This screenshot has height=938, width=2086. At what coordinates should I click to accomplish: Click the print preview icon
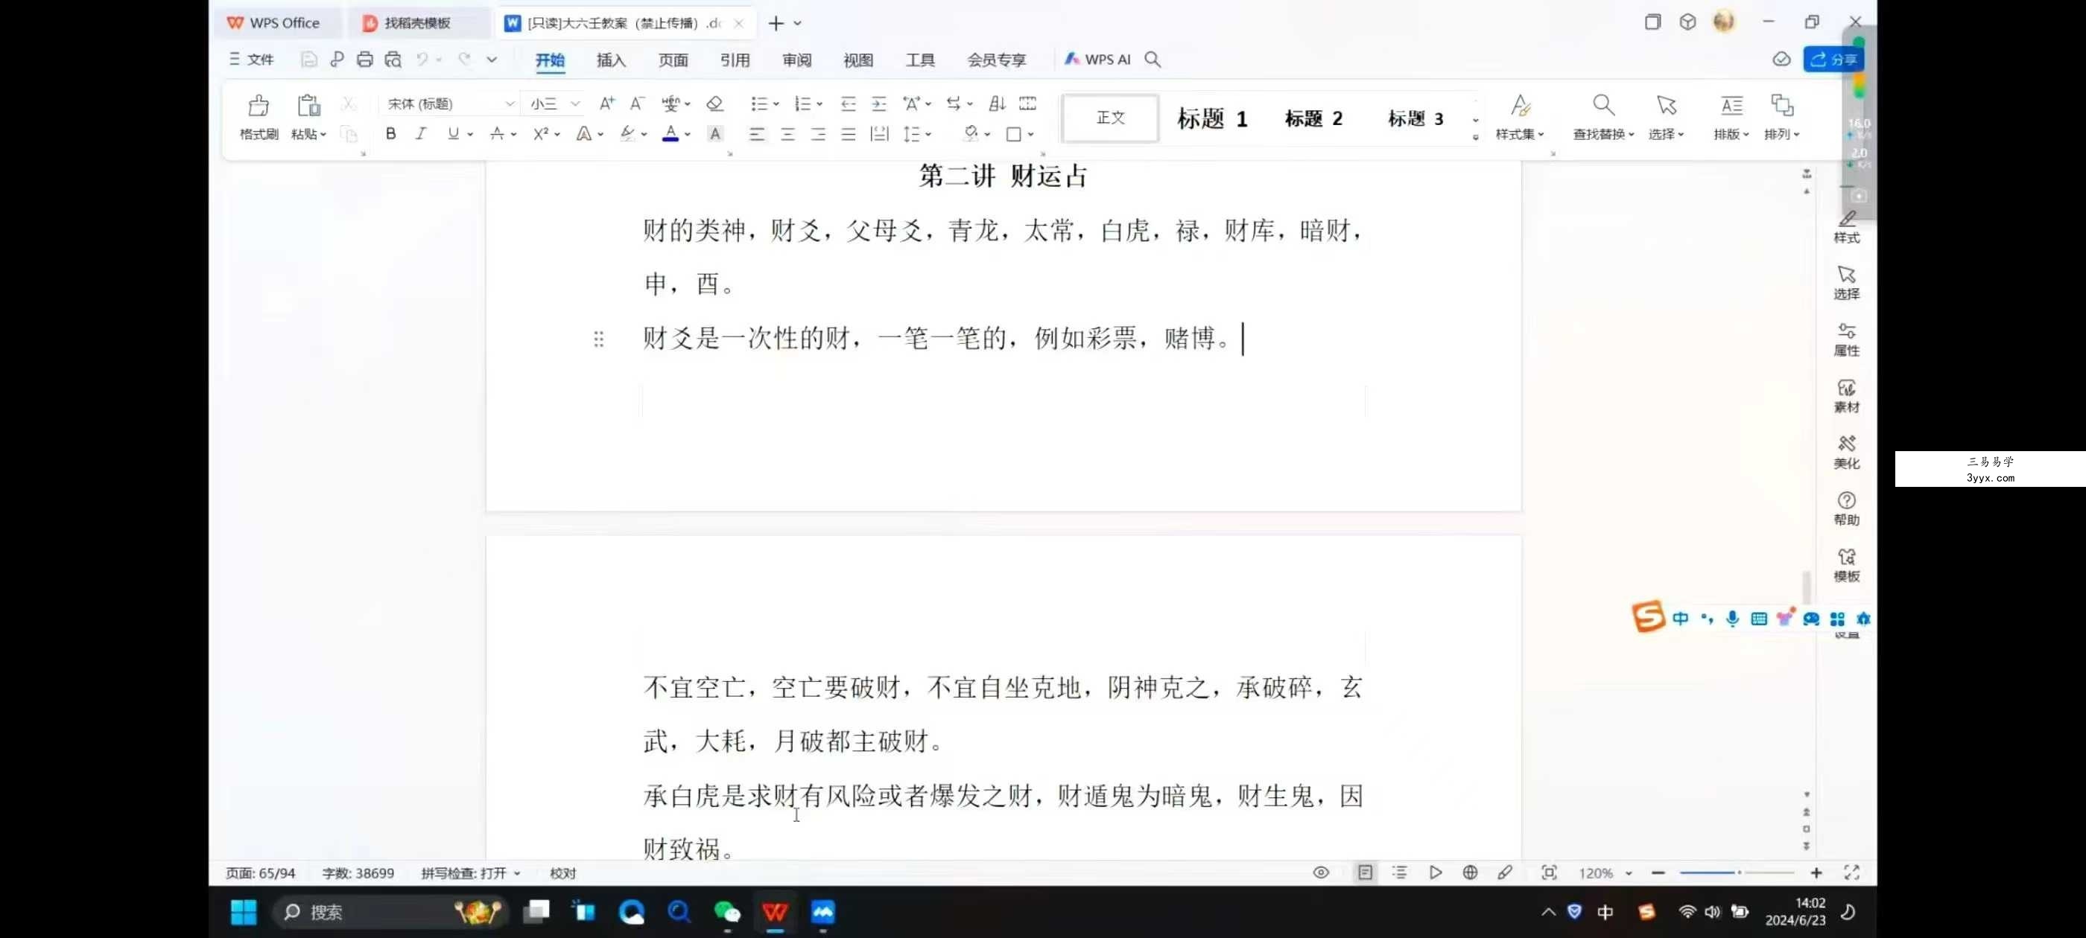click(x=393, y=59)
